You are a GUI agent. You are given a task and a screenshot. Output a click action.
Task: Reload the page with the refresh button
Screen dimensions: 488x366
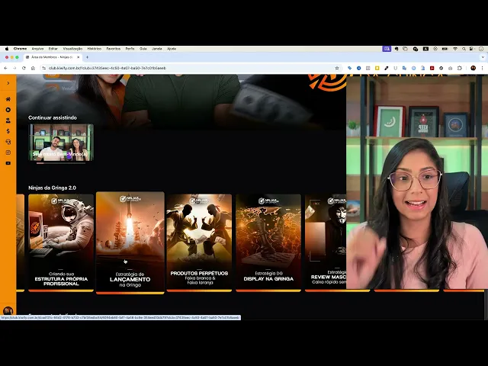point(24,68)
